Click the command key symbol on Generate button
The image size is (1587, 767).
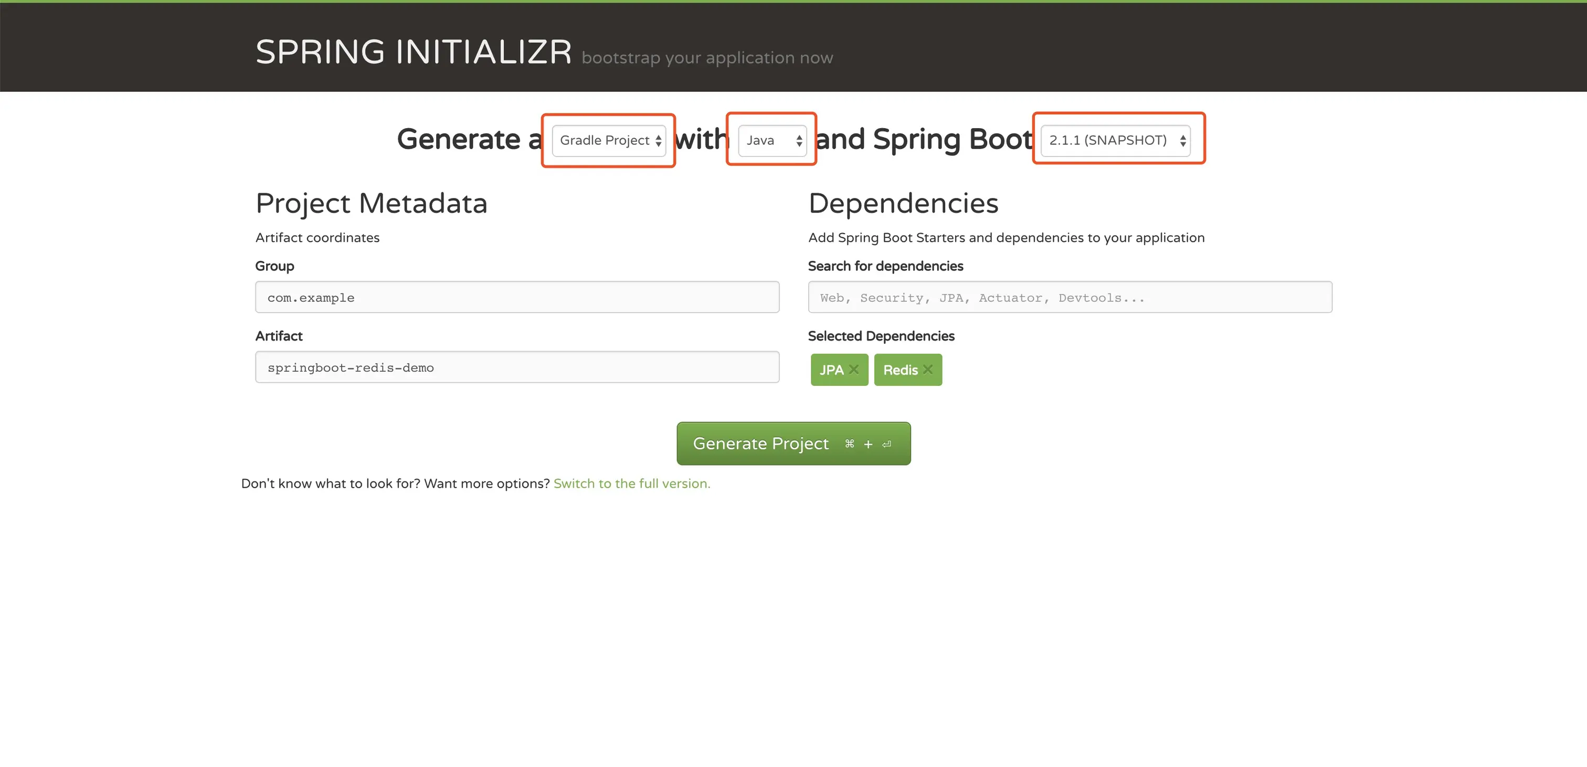(x=850, y=444)
